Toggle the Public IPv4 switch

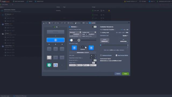click(x=94, y=63)
